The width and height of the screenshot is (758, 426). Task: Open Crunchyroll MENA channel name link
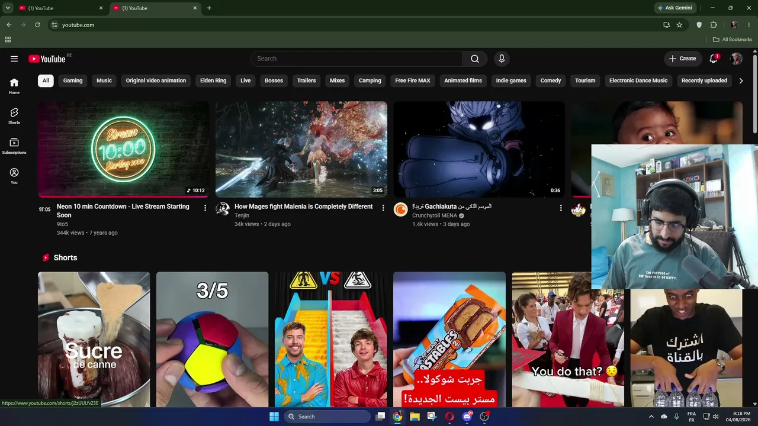pyautogui.click(x=435, y=215)
